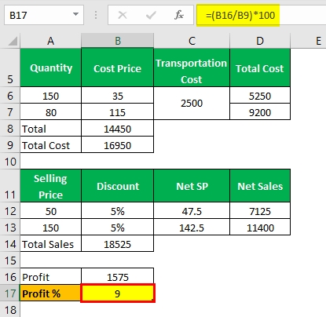Image resolution: width=326 pixels, height=317 pixels.
Task: Select row 5 header
Action: 10,67
